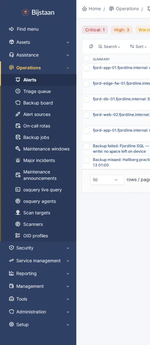Open fjord-db-01.fjordline.internal alert link
The image size is (150, 345).
tap(121, 99)
